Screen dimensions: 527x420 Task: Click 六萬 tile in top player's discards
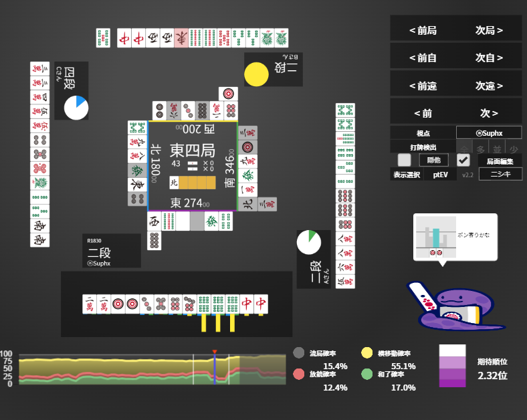(174, 110)
